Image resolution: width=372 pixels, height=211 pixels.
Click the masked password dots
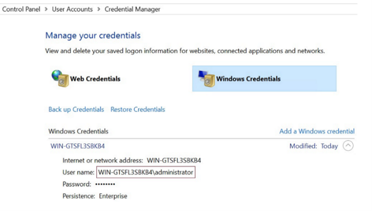[x=105, y=184]
